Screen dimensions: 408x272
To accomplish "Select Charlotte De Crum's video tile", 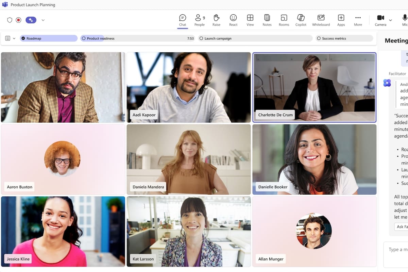I will tap(314, 87).
